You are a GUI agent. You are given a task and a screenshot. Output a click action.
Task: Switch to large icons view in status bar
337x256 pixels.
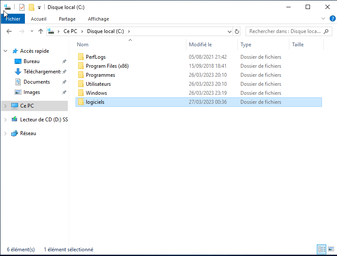(331, 249)
